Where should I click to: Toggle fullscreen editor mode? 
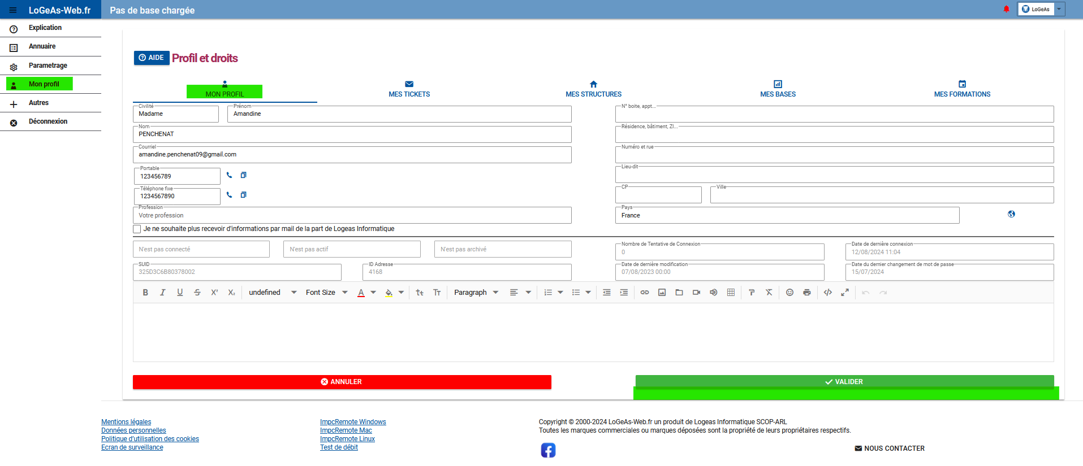845,293
